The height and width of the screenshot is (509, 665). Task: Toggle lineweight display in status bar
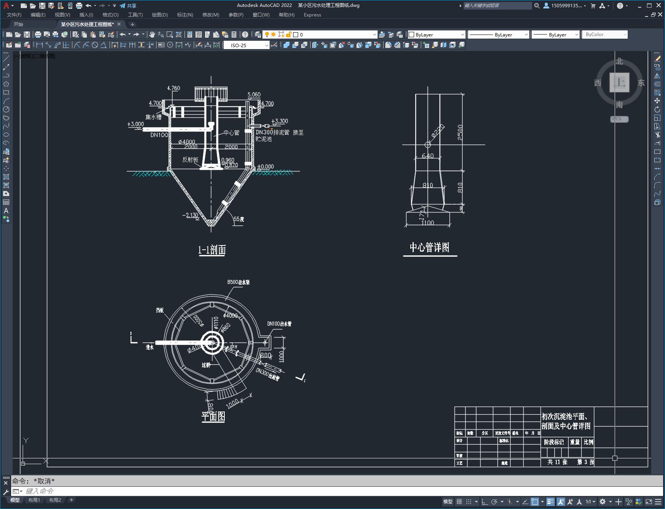tap(551, 501)
